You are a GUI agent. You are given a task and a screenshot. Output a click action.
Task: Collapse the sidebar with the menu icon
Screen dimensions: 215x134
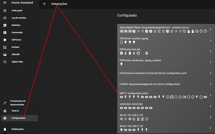pos(5,2)
